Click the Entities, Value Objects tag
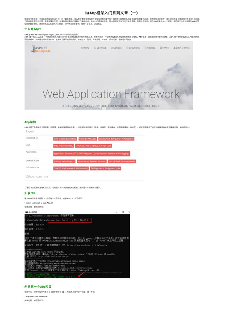 click(x=64, y=162)
